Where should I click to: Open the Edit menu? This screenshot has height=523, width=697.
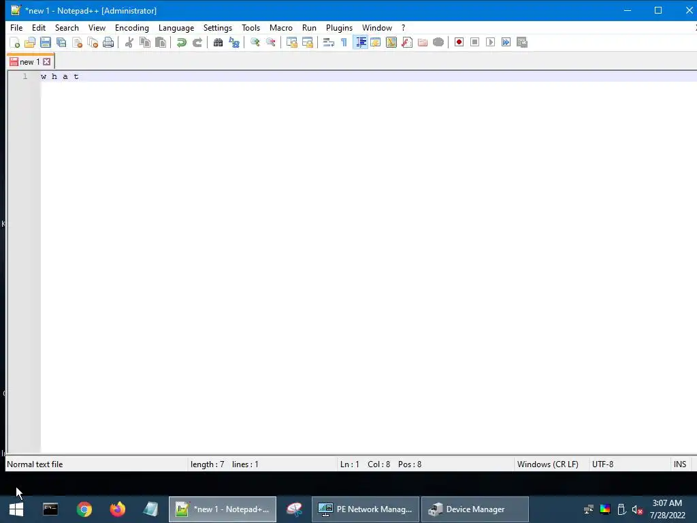39,27
